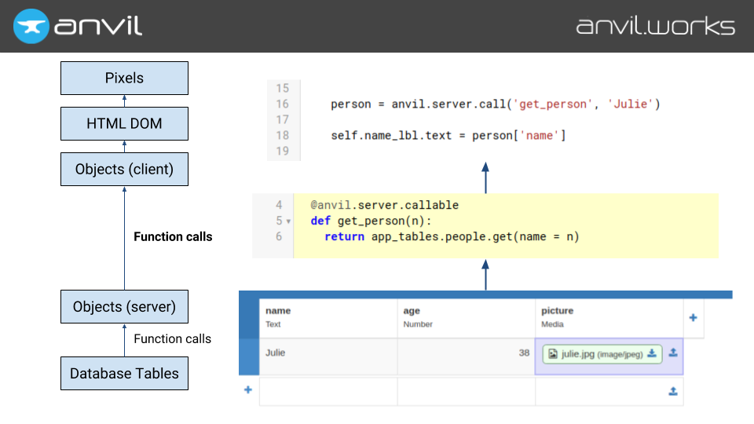The height and width of the screenshot is (424, 754).
Task: Select the Objects (client) box
Action: tap(124, 169)
